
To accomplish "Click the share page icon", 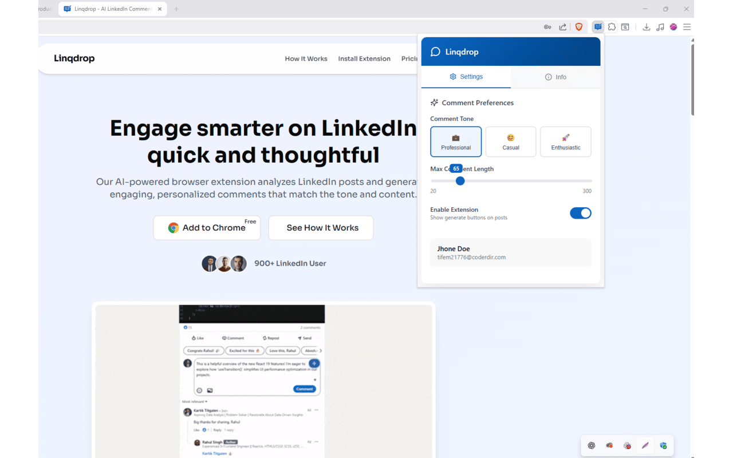I will point(563,27).
